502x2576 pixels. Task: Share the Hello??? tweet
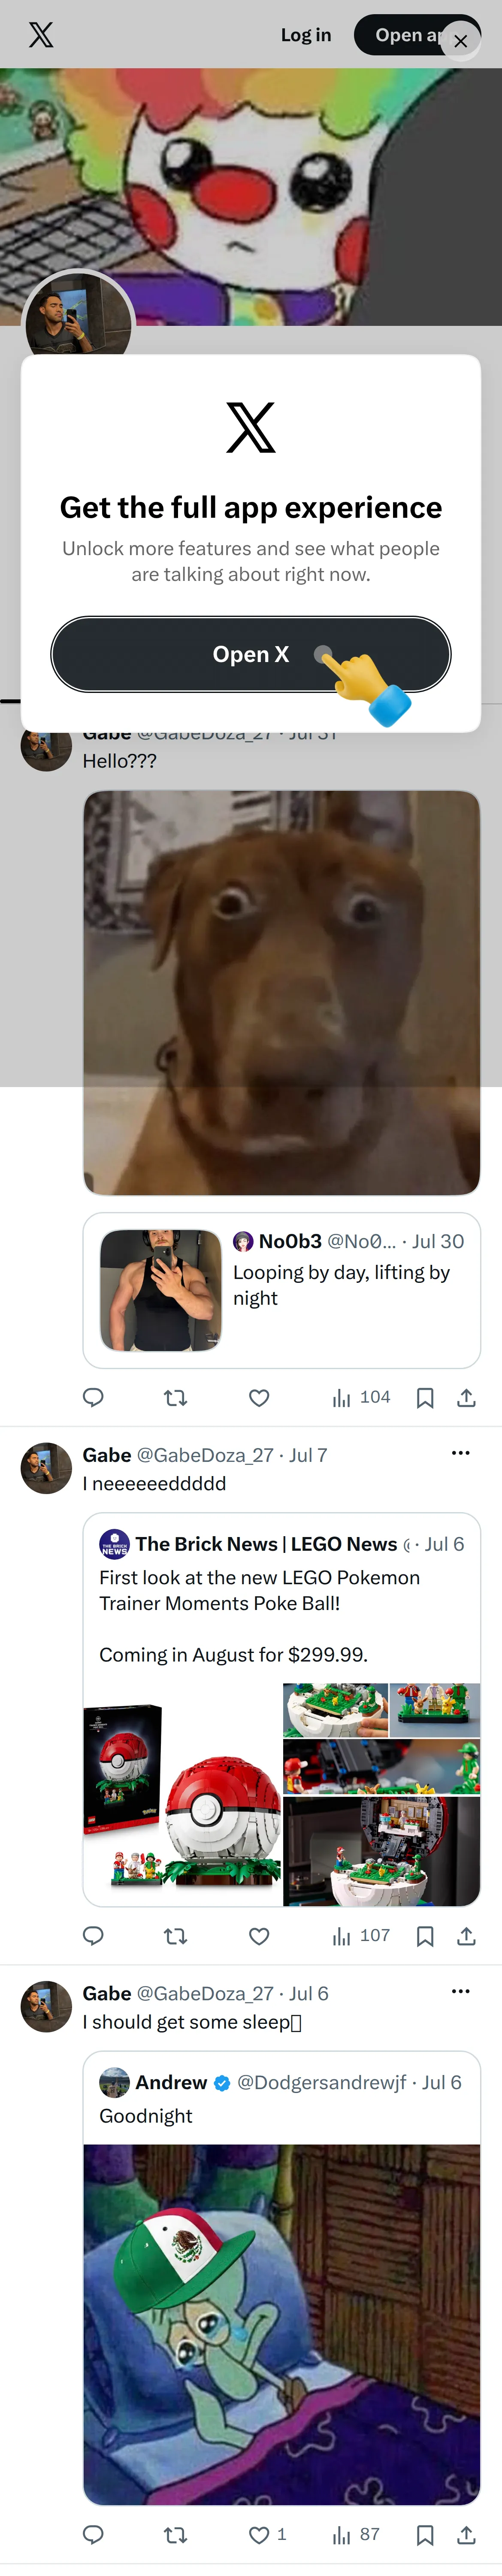(466, 1397)
